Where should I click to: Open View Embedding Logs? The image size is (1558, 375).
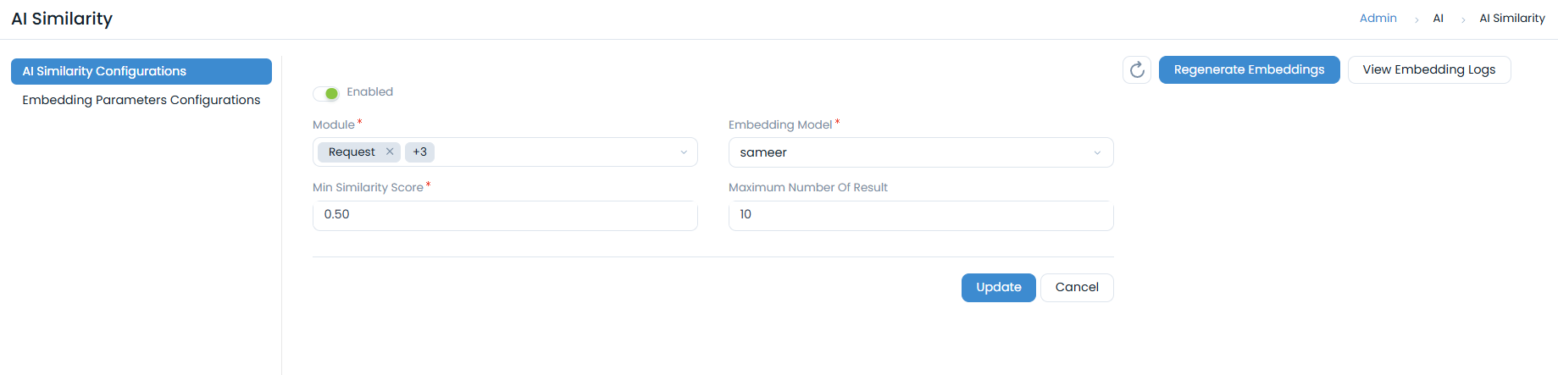(1428, 69)
